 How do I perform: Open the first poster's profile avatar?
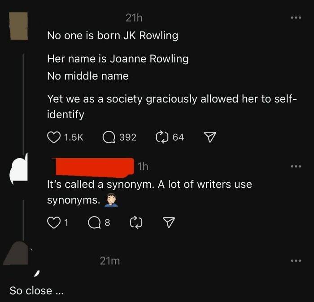[x=18, y=26]
